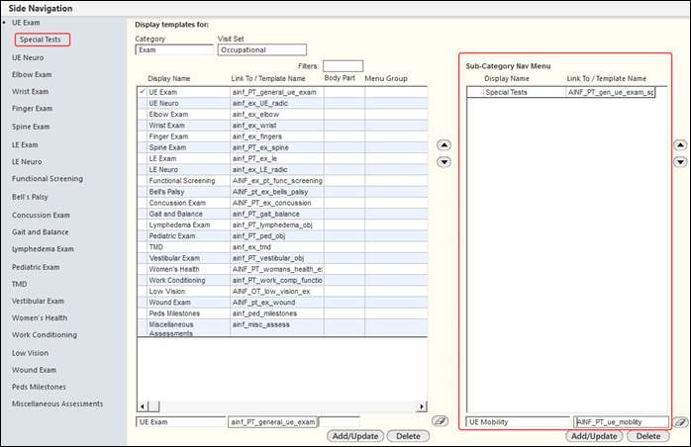
Task: Select ainf_misc_assess template cell
Action: pos(277,327)
